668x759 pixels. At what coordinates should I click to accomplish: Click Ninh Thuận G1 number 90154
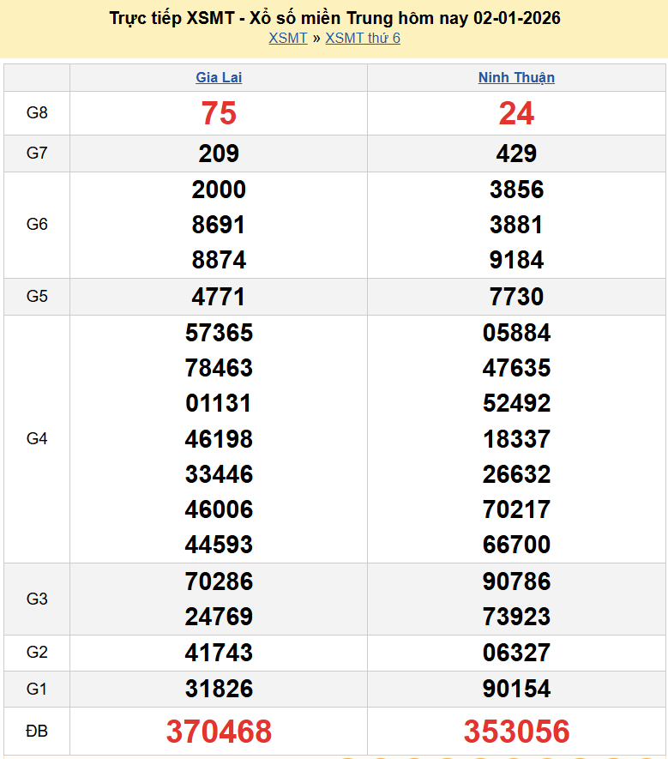(516, 689)
